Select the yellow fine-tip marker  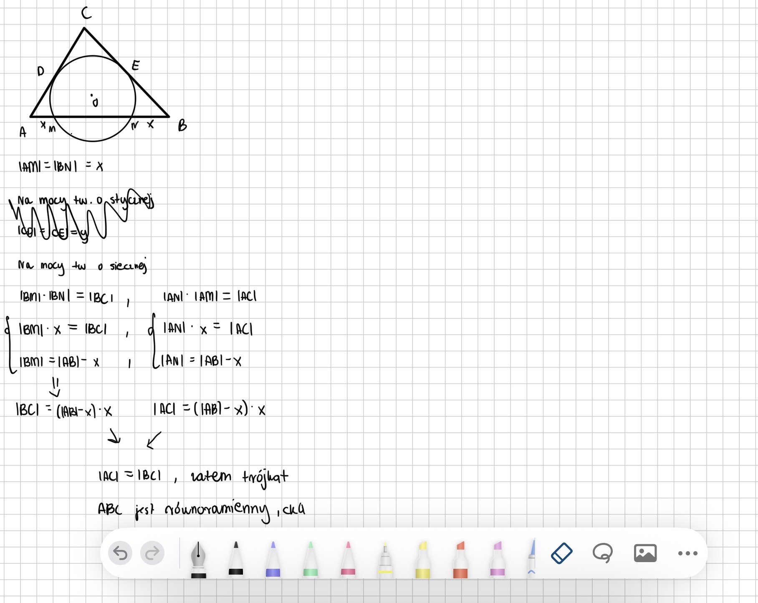pos(385,559)
